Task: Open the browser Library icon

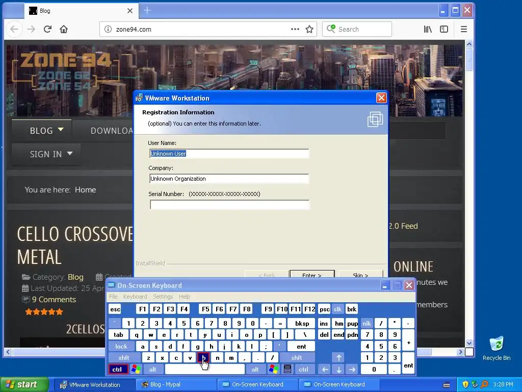Action: pyautogui.click(x=428, y=29)
